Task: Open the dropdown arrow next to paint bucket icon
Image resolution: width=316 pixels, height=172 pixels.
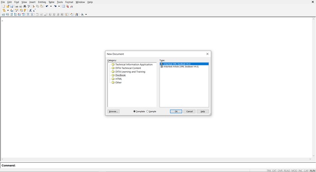Action: click(x=86, y=14)
